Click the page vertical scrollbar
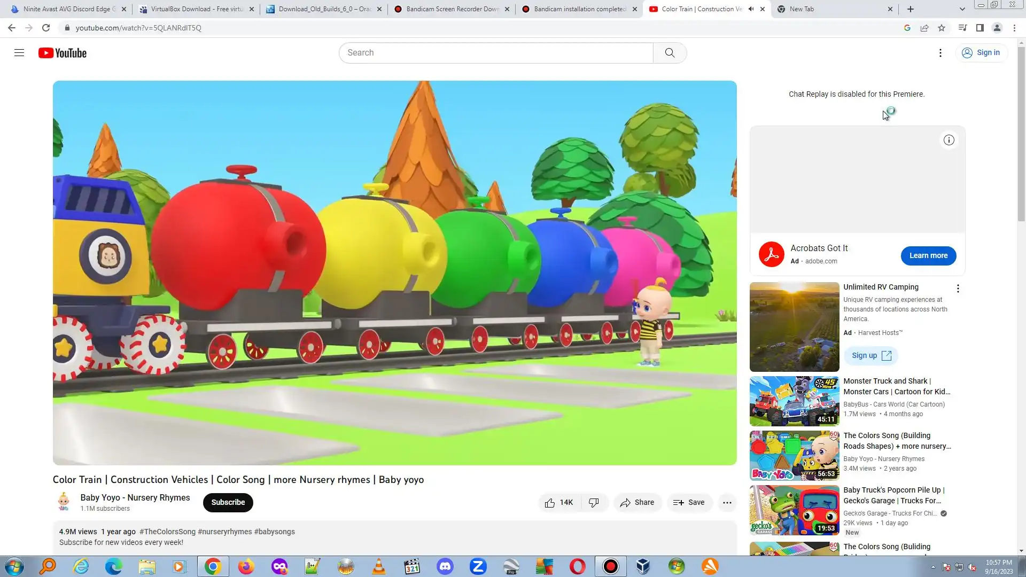This screenshot has height=577, width=1026. coord(1021,134)
